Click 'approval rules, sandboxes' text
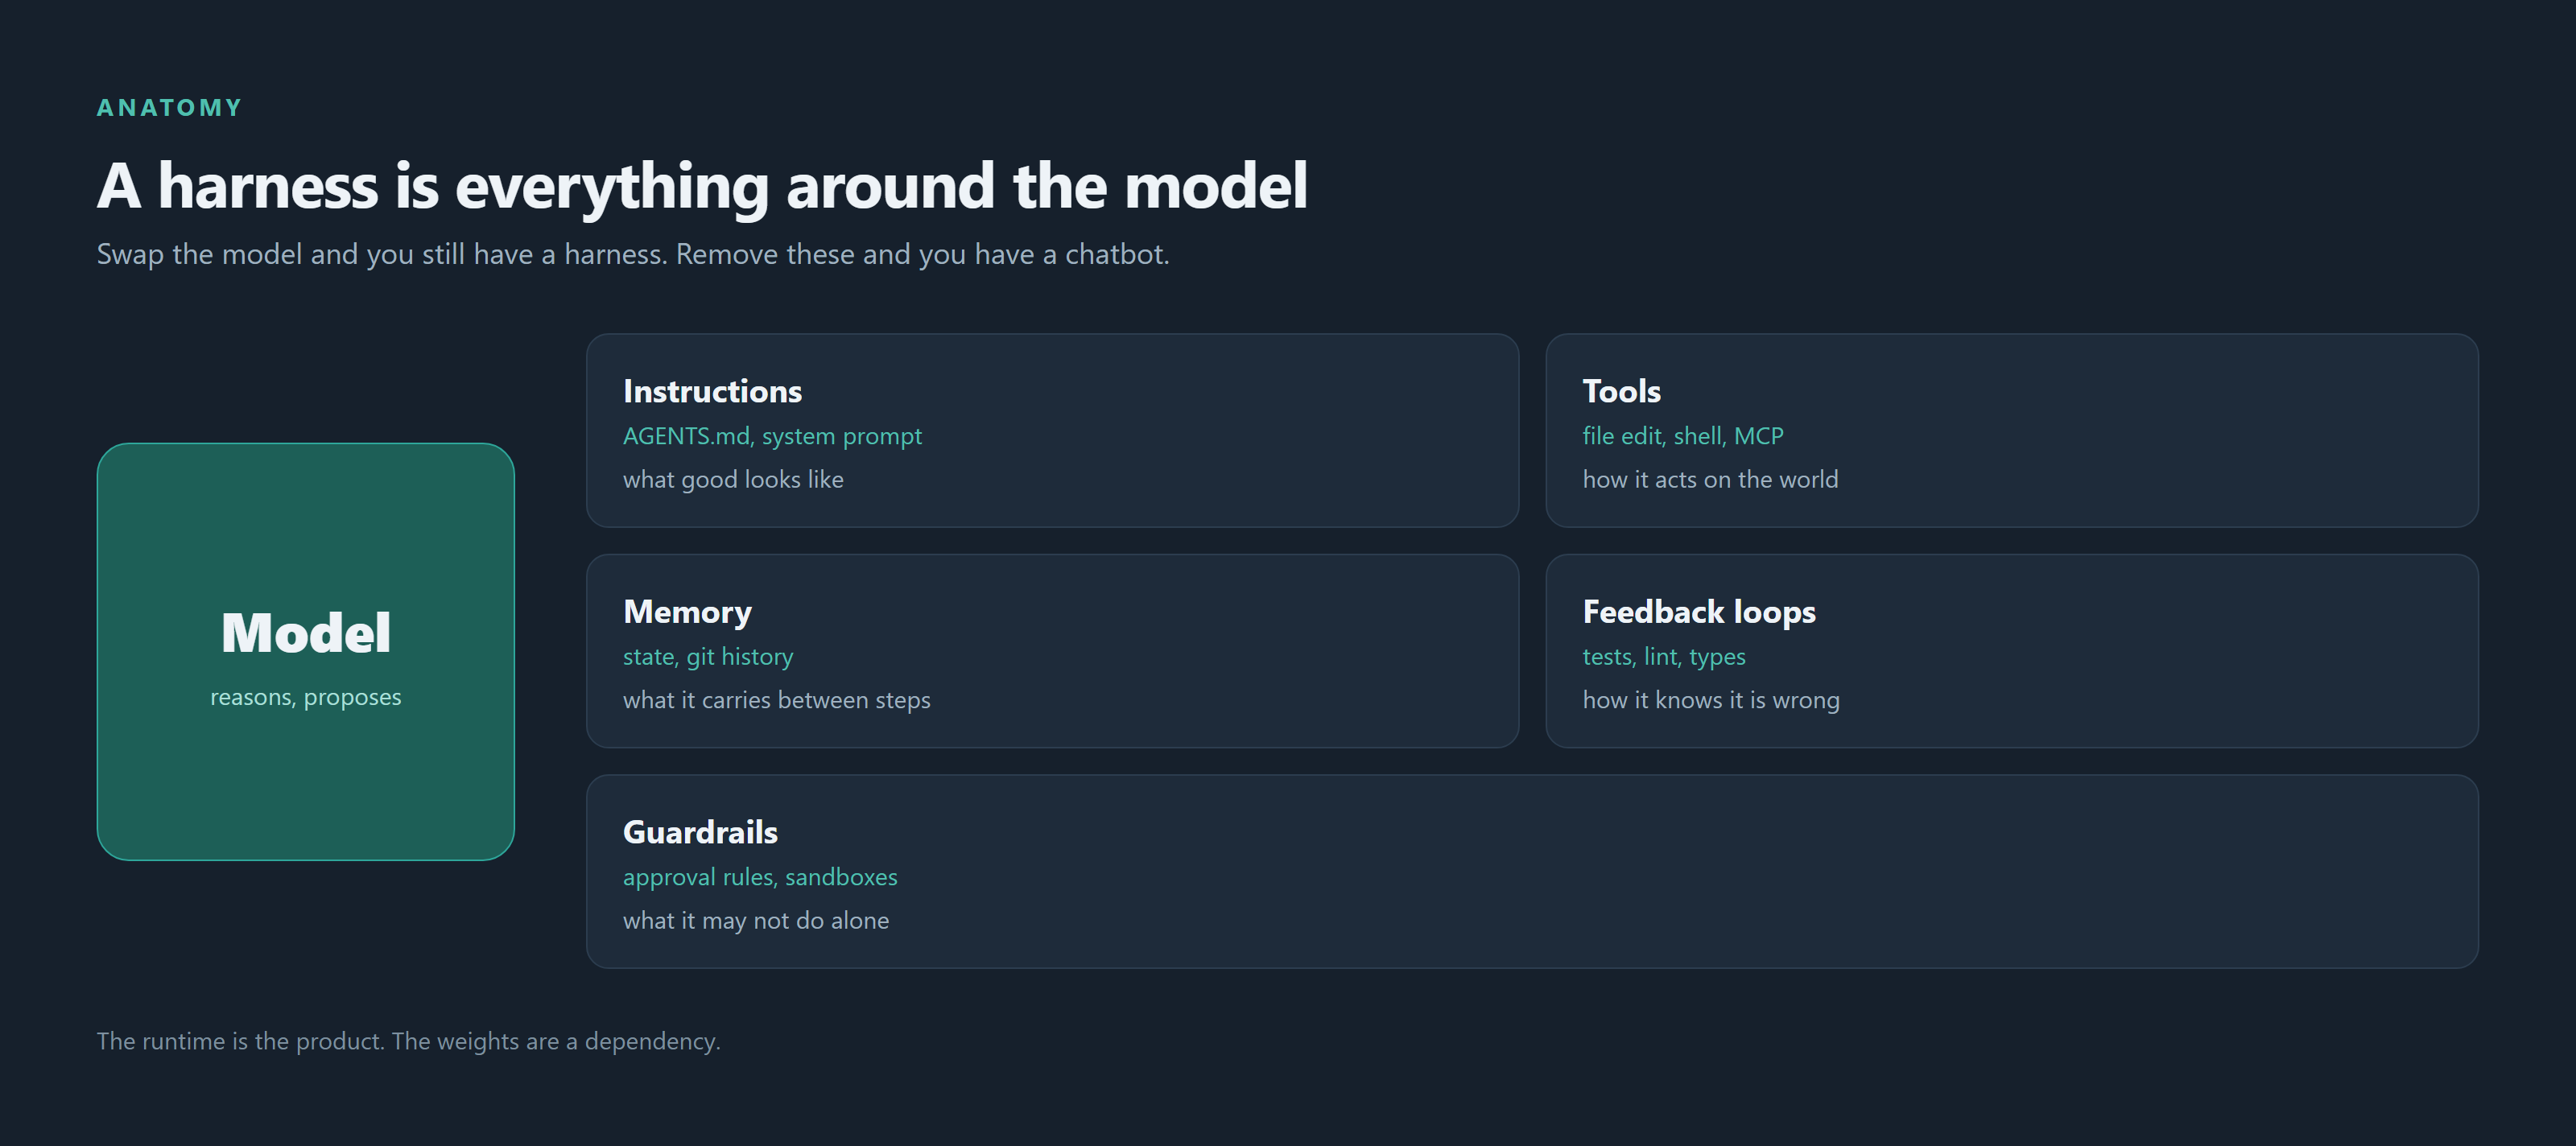This screenshot has width=2576, height=1146. tap(760, 877)
